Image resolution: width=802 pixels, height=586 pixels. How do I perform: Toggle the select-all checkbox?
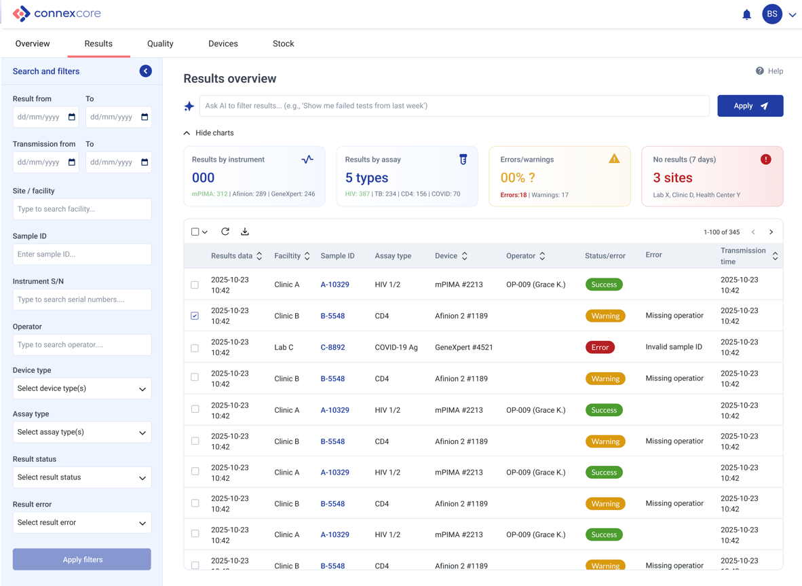click(195, 232)
